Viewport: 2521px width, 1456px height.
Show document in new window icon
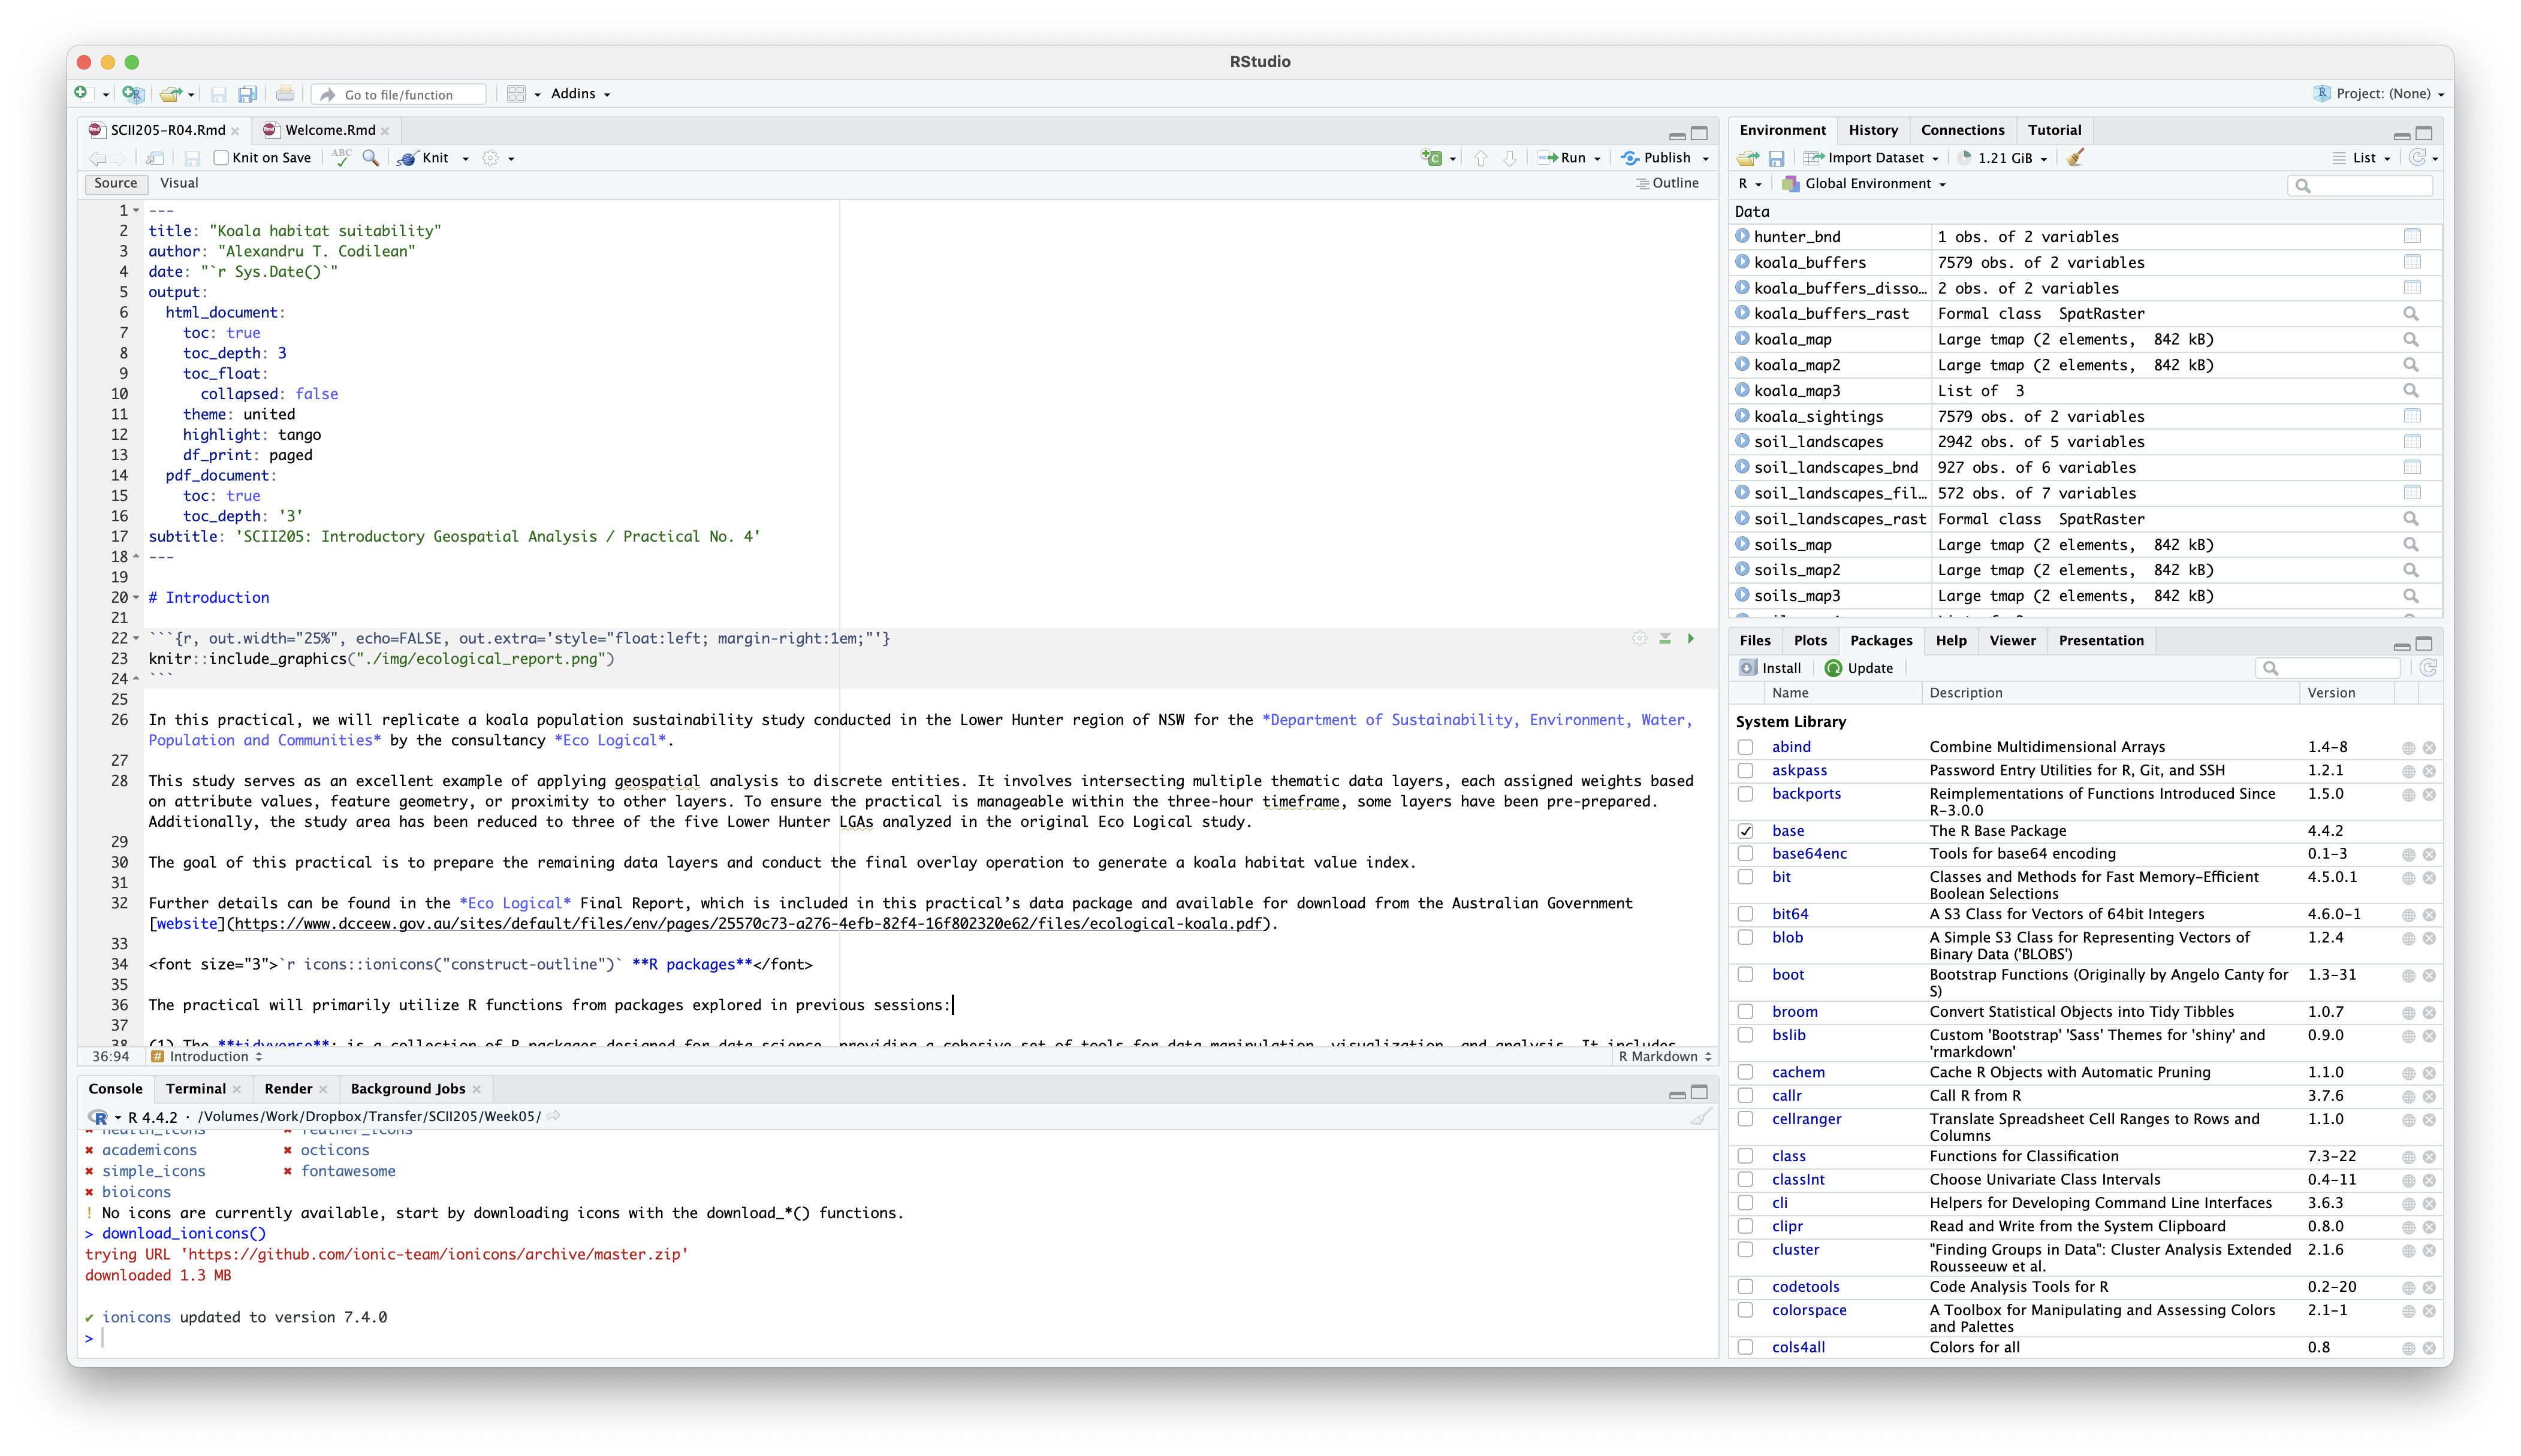tap(155, 158)
